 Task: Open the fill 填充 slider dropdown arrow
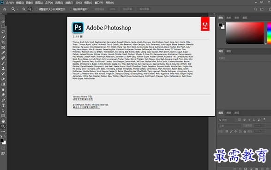264,132
